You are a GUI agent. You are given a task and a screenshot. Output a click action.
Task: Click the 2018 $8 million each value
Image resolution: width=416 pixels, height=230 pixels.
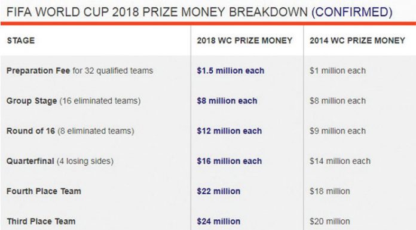[227, 101]
